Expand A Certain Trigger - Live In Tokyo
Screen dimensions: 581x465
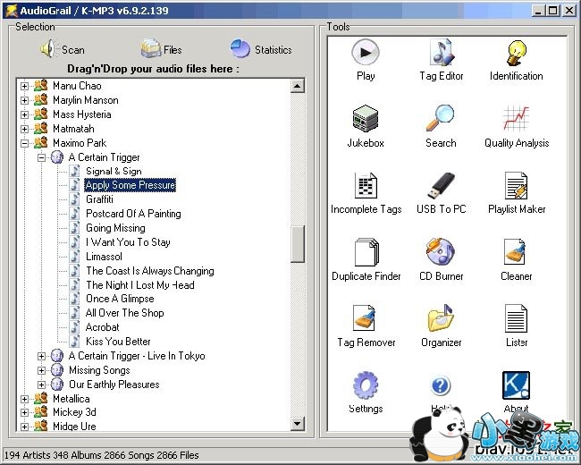pyautogui.click(x=41, y=356)
